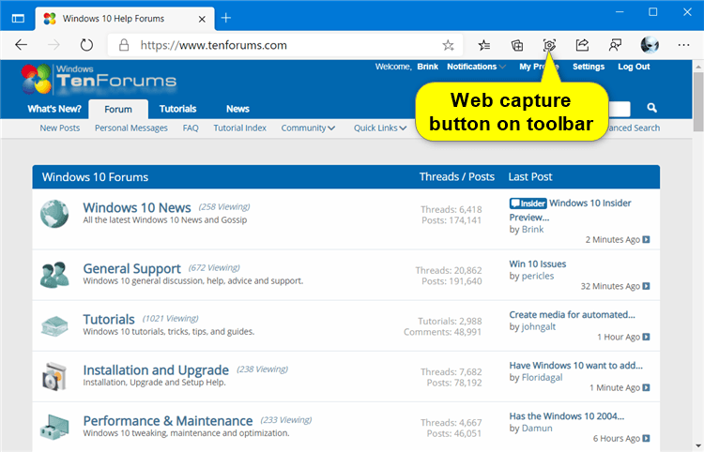The height and width of the screenshot is (452, 704).
Task: View Damun user profile
Action: click(537, 429)
